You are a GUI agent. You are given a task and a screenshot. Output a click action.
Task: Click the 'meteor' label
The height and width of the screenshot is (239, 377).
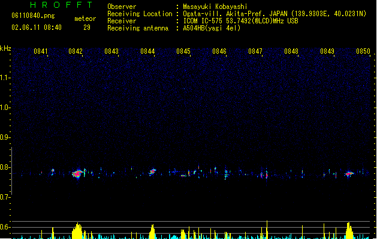[x=85, y=19]
